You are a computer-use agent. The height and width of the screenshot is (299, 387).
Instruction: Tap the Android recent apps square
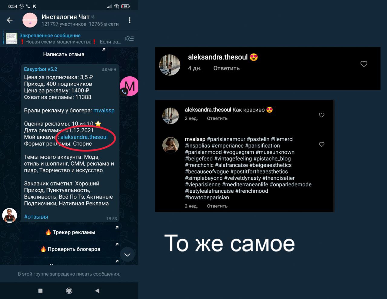pyautogui.click(x=41, y=291)
